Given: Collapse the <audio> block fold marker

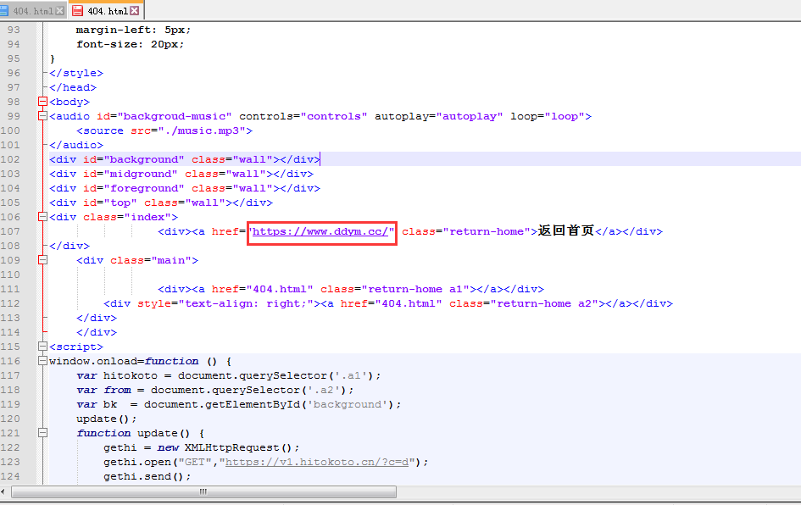Looking at the screenshot, I should click(x=42, y=116).
